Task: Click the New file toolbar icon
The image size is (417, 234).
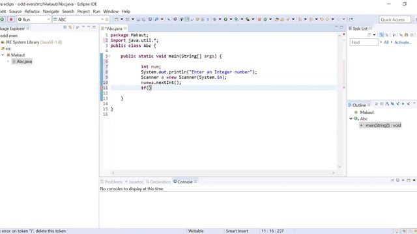Action: 116,19
